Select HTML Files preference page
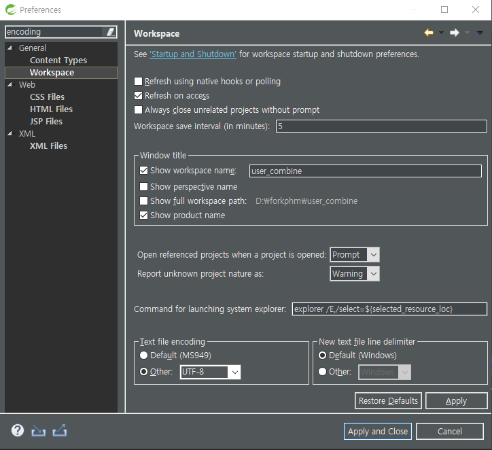The width and height of the screenshot is (492, 450). pyautogui.click(x=51, y=109)
